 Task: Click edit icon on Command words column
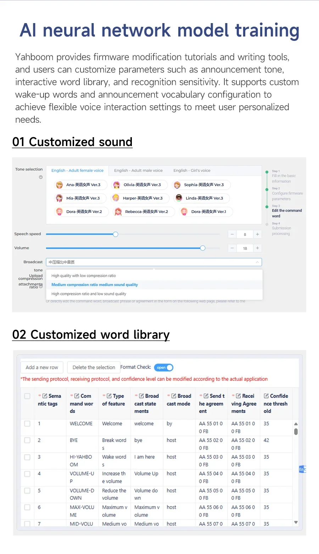pyautogui.click(x=77, y=396)
